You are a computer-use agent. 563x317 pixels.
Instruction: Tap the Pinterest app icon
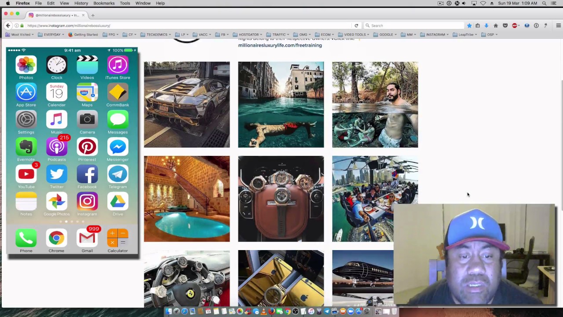[87, 147]
